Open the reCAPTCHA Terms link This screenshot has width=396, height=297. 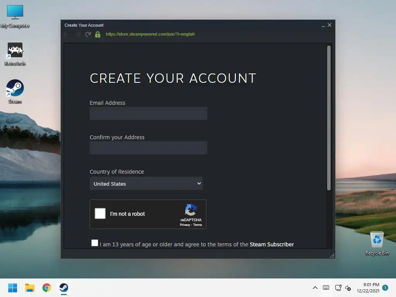[x=198, y=225]
